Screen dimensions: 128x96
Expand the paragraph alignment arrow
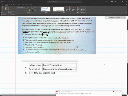[37, 10]
